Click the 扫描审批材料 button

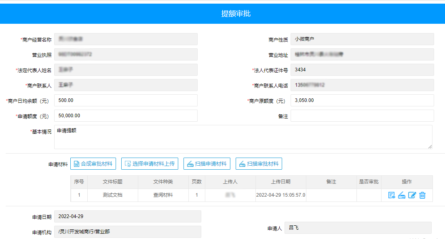click(x=259, y=164)
